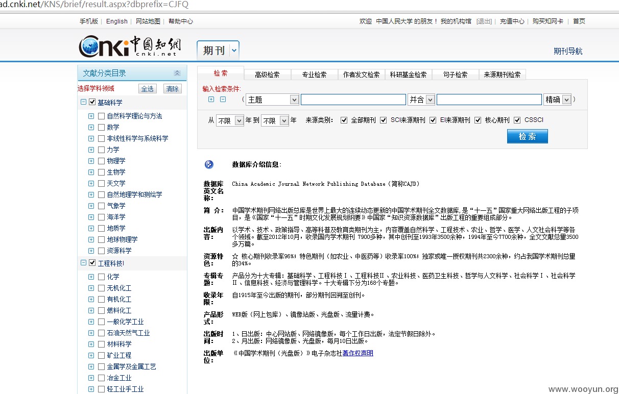
Task: Click the CNKI globe logo
Action: click(x=129, y=46)
